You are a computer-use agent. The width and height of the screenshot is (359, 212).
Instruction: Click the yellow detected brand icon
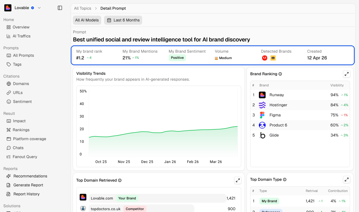click(x=273, y=58)
